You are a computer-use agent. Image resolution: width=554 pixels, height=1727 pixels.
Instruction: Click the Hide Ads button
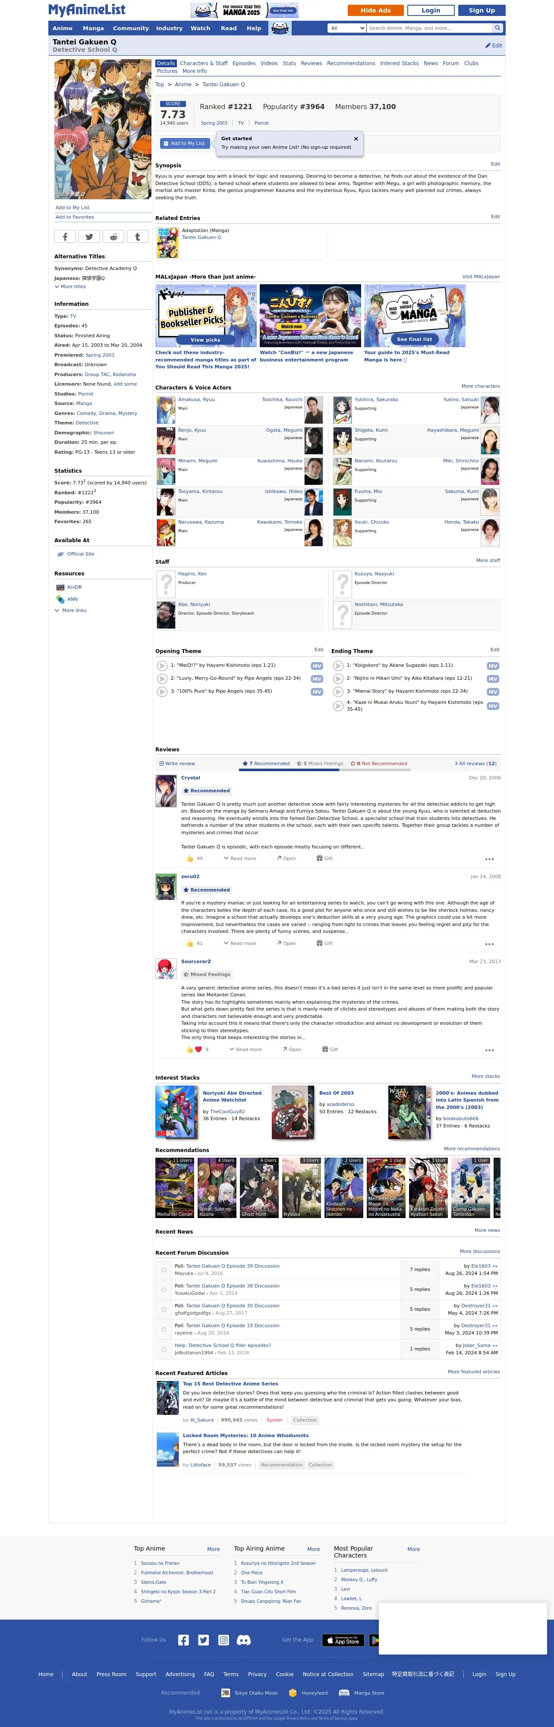[x=376, y=10]
